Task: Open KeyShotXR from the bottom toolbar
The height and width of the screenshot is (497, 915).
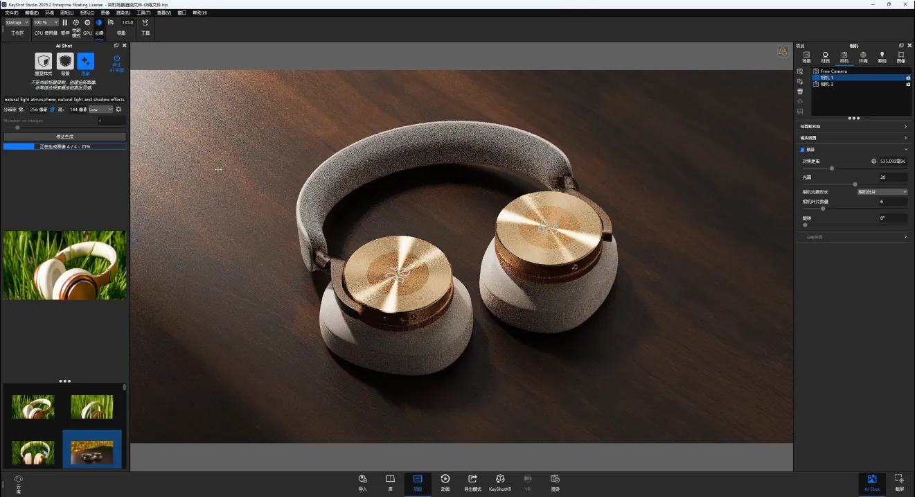Action: 499,479
